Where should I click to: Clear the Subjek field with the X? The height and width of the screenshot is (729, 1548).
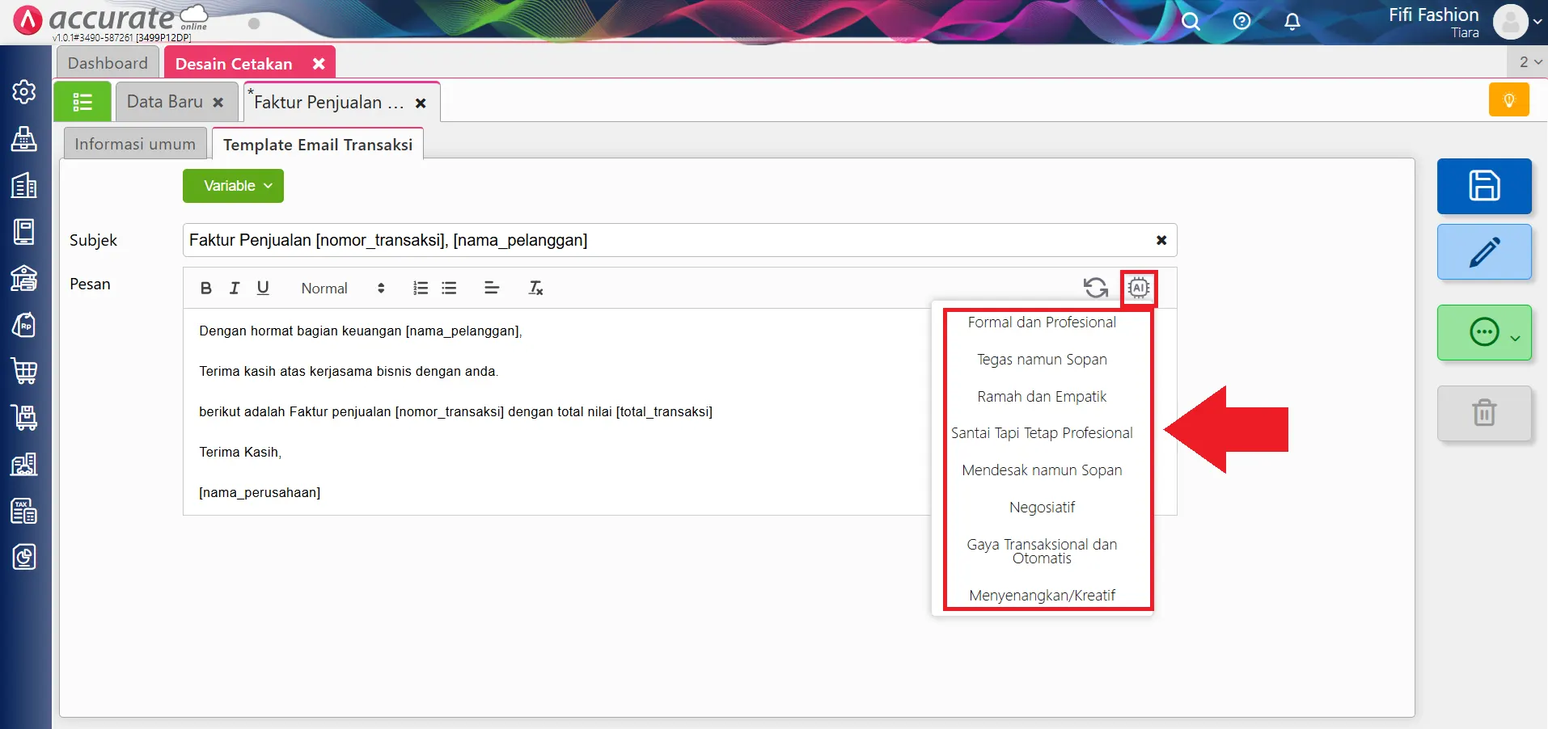1161,240
